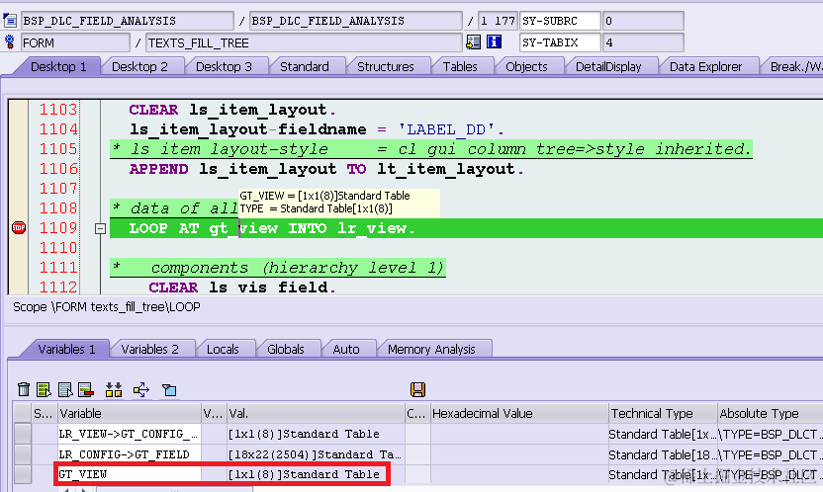
Task: Open the Structures tab
Action: pos(385,66)
